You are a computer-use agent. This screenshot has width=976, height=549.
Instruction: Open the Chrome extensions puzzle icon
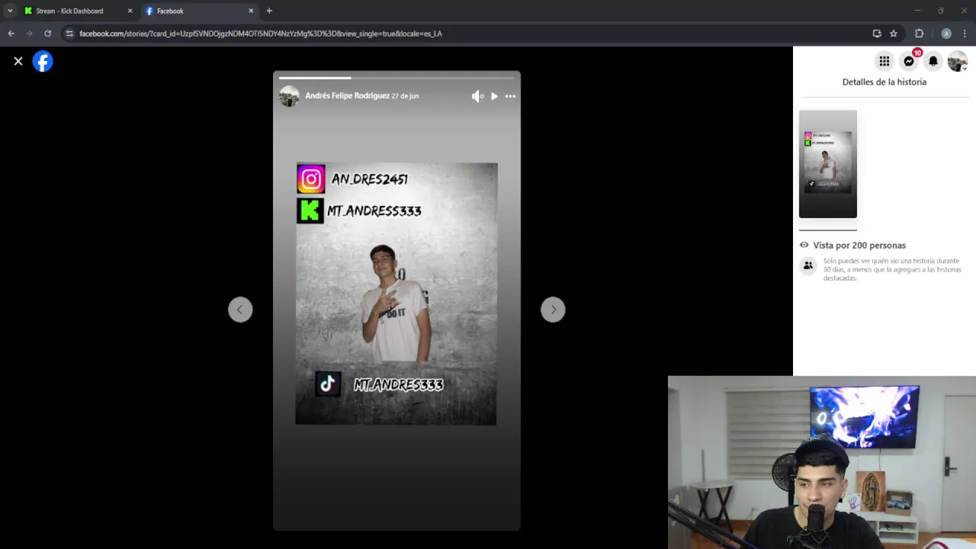(x=919, y=34)
